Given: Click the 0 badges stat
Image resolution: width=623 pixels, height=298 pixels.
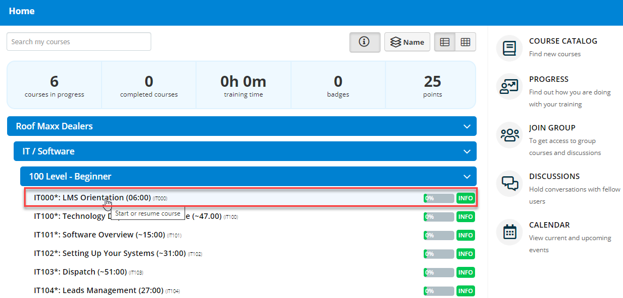Looking at the screenshot, I should [x=338, y=85].
